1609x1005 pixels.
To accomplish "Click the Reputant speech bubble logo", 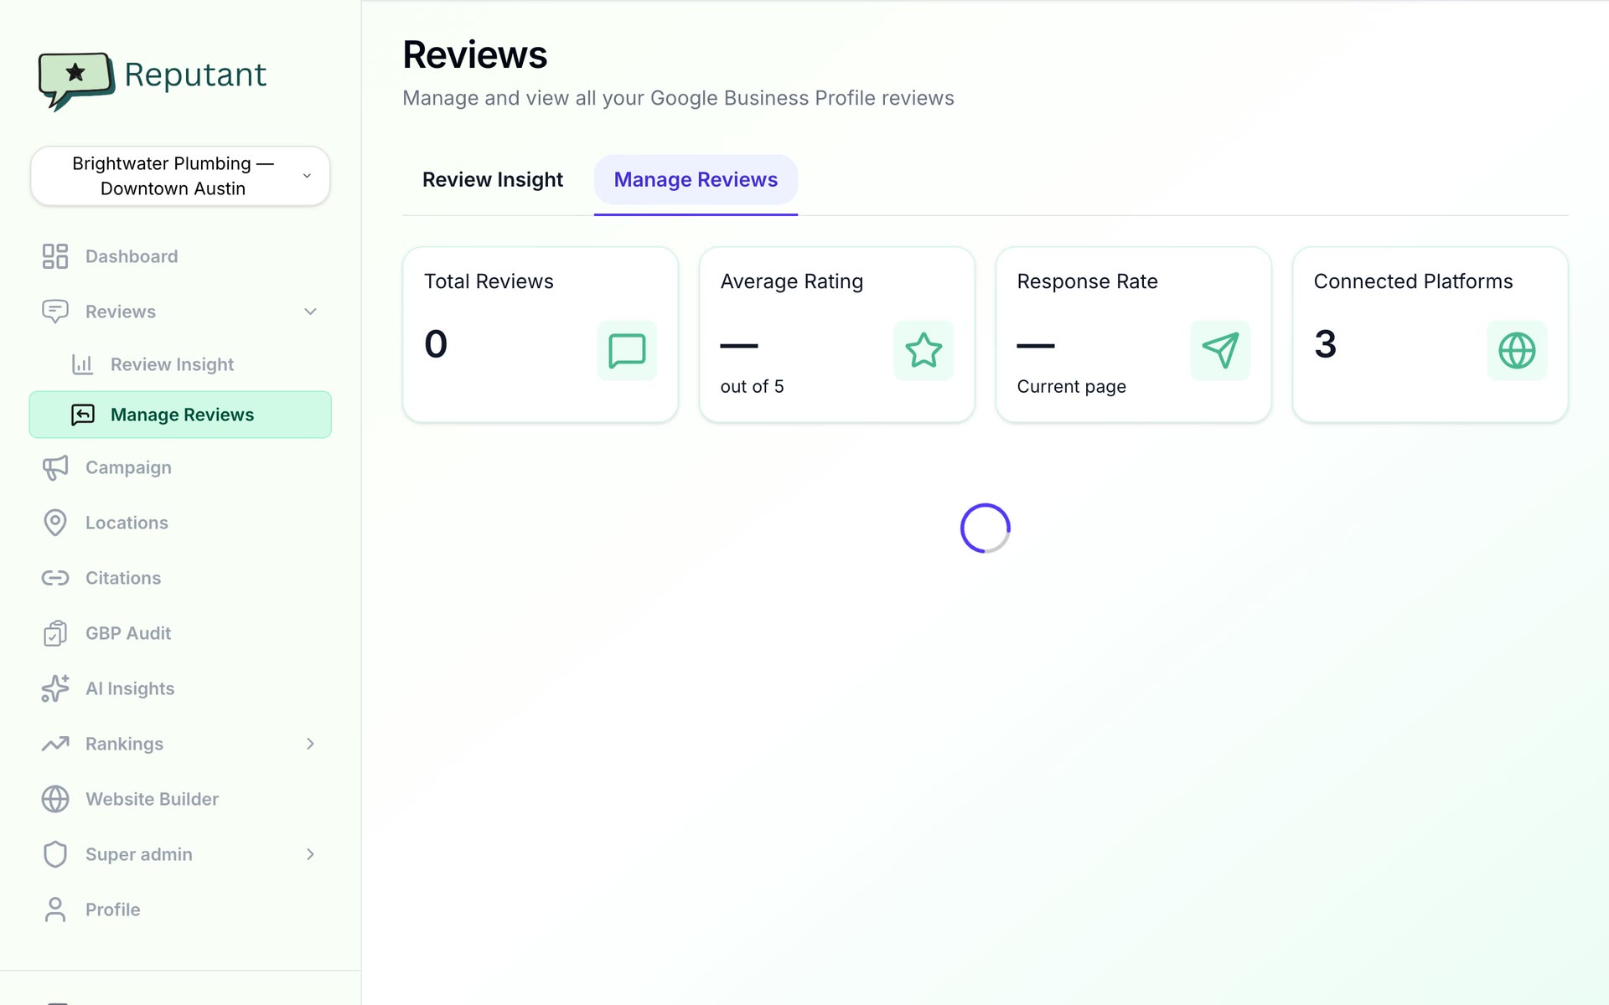I will [76, 80].
